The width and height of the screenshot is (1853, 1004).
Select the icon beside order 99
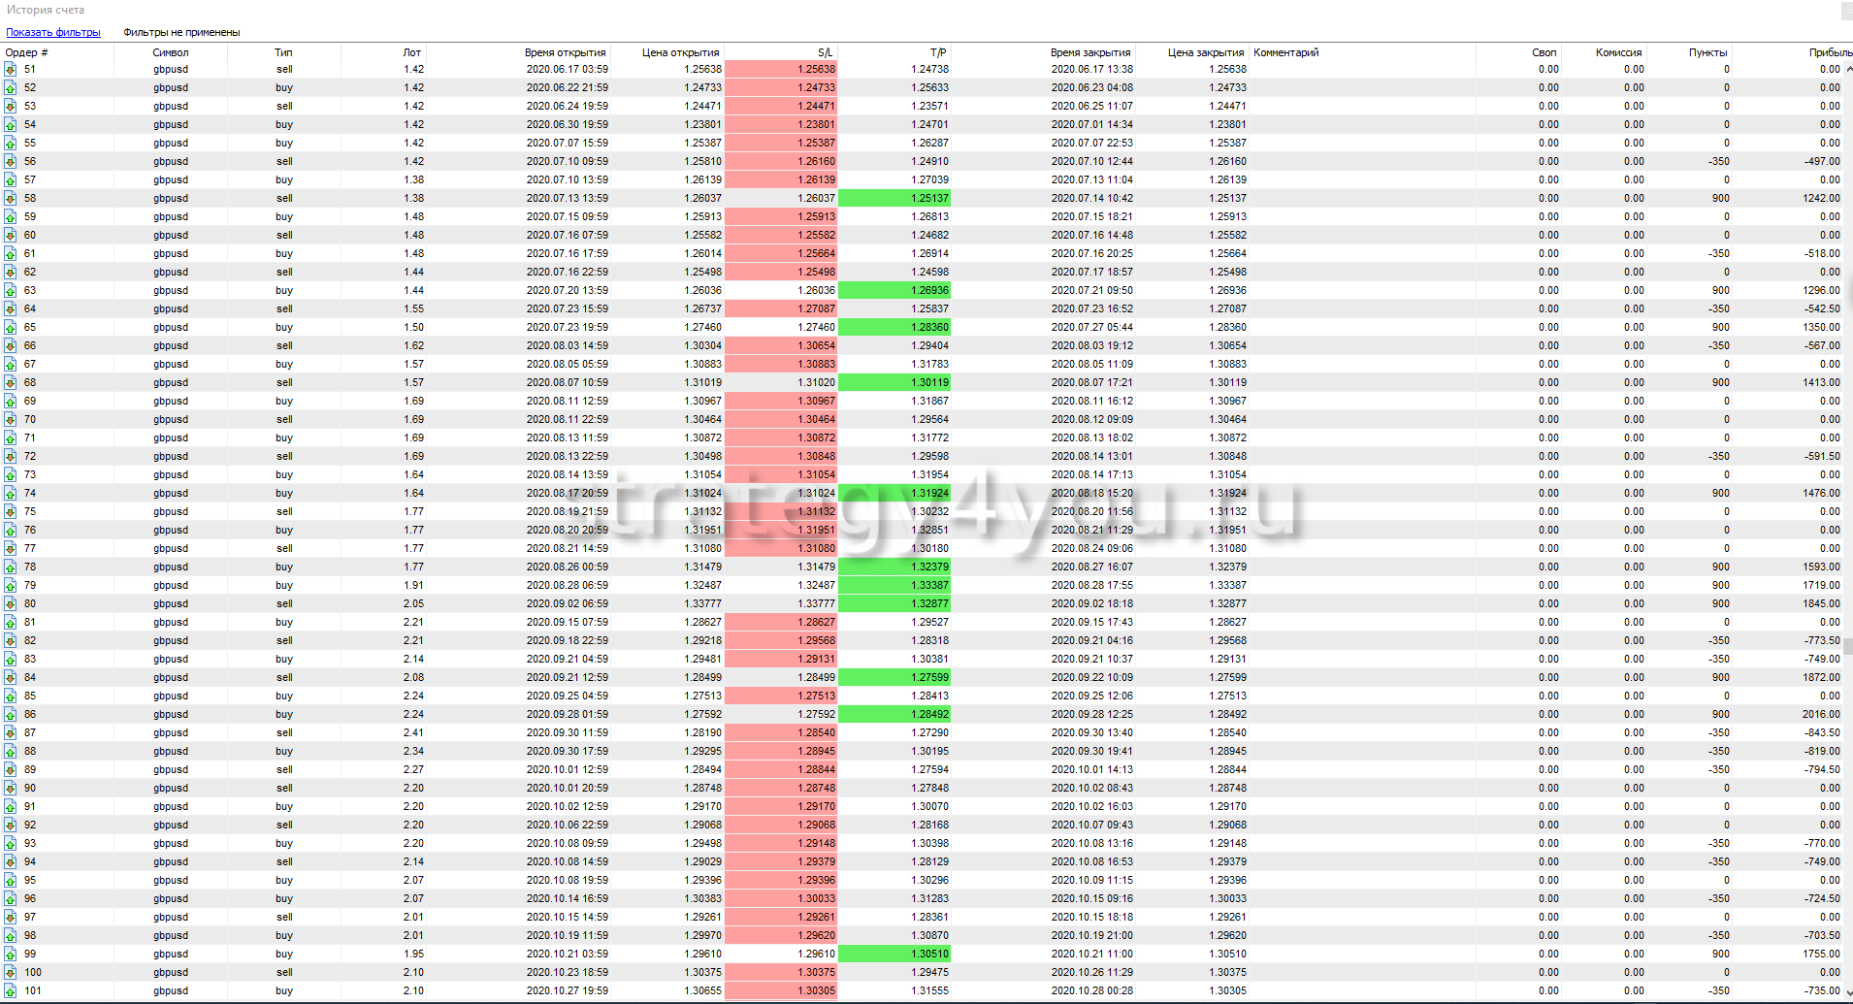[x=10, y=955]
